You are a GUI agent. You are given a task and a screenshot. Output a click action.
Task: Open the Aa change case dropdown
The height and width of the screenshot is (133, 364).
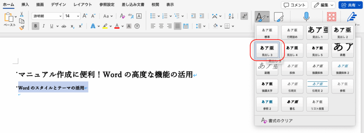click(x=108, y=16)
